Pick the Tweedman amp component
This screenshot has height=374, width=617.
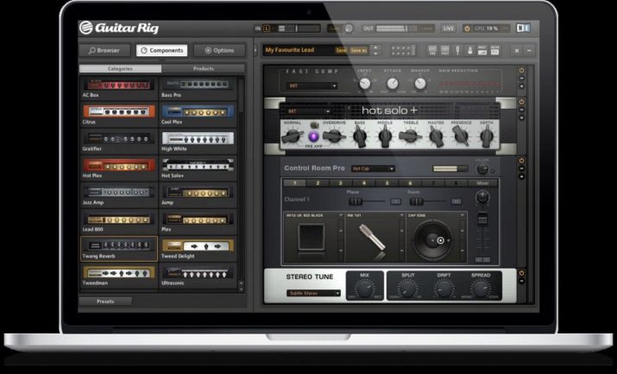coord(118,276)
